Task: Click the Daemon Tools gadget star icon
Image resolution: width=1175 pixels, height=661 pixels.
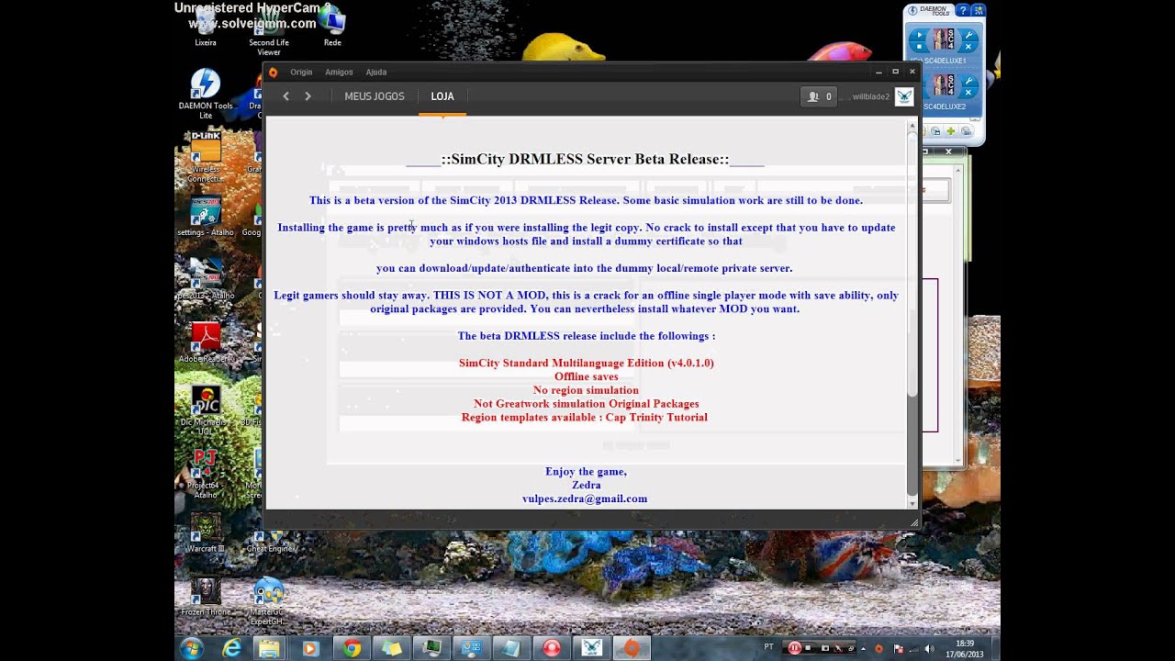Action: pos(979,11)
